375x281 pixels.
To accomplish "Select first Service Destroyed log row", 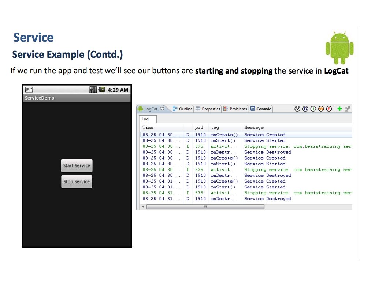I will 246,152.
